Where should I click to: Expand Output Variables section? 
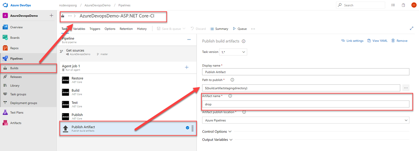pos(217,140)
